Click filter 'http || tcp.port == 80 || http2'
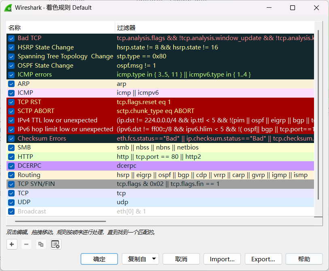Image resolution: width=329 pixels, height=271 pixels. (159, 157)
